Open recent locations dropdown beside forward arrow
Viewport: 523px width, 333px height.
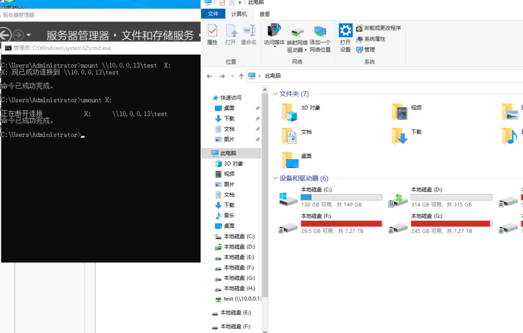pos(232,76)
